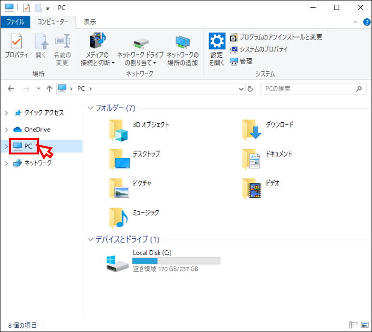The image size is (372, 332).
Task: Click the フォルダー (7) group header
Action: 115,108
